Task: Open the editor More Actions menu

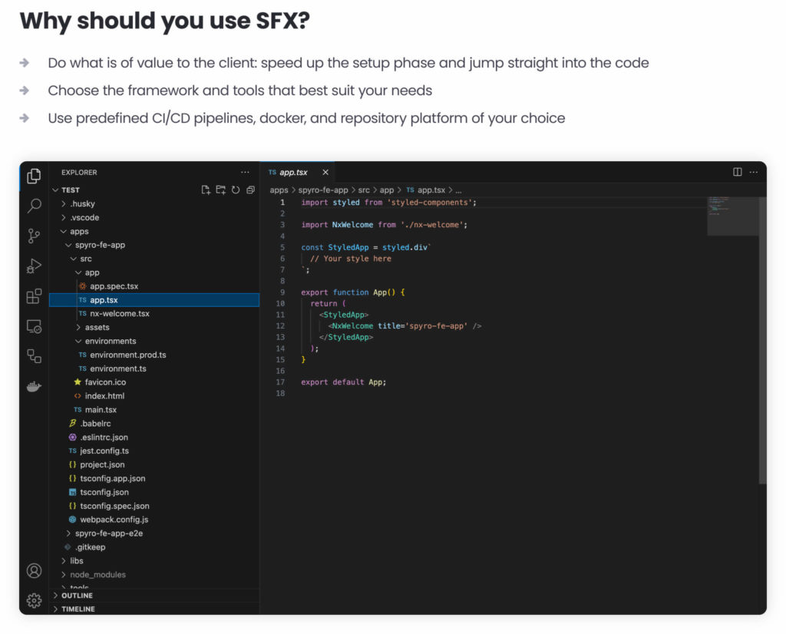Action: [x=755, y=172]
